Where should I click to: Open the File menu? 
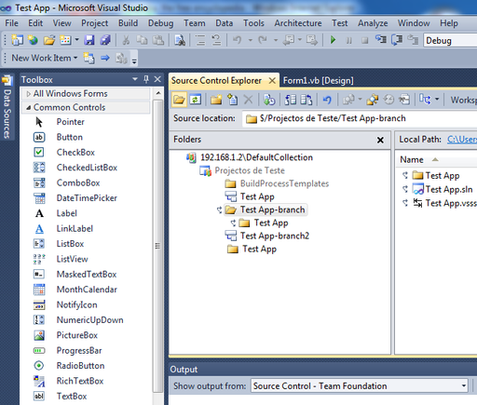tap(11, 23)
